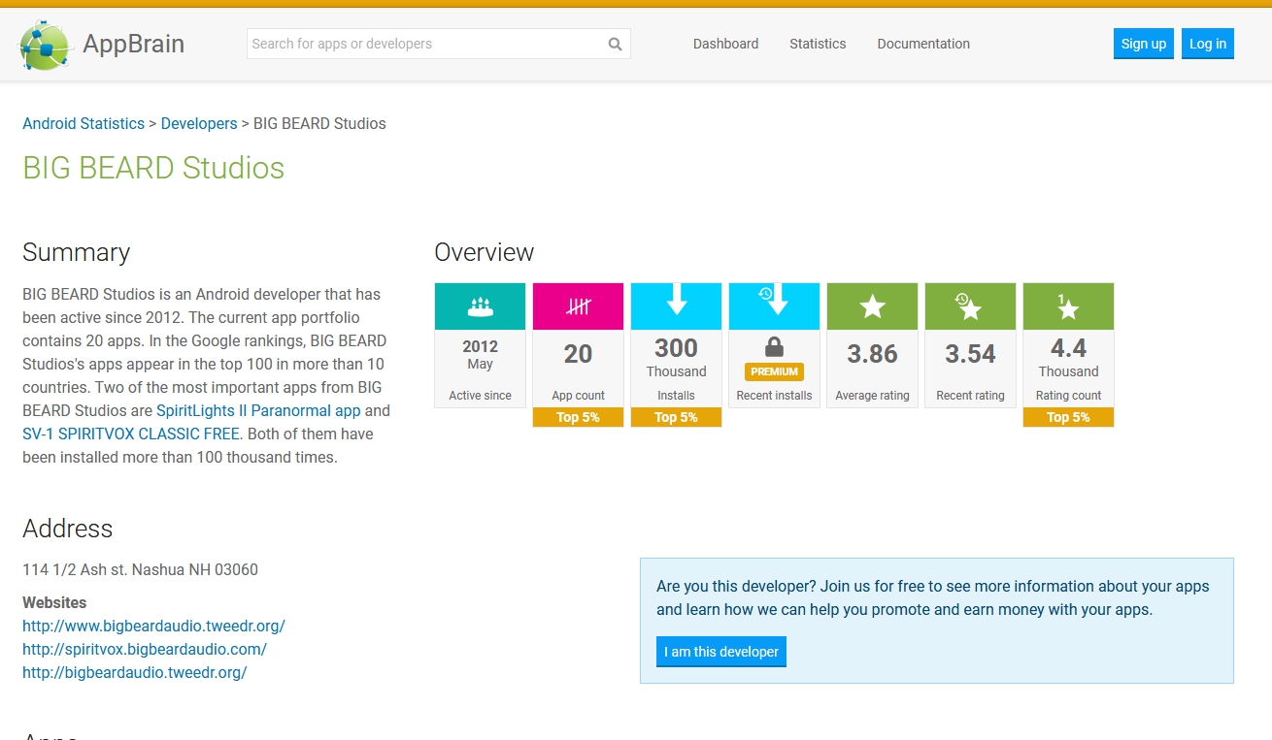Click the 300 Thousand Installs value
Viewport: 1272px width, 740px height.
(677, 357)
